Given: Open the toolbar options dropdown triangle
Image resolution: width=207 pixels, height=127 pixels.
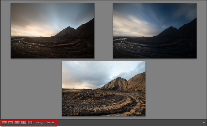Looking at the screenshot, I should click(204, 123).
